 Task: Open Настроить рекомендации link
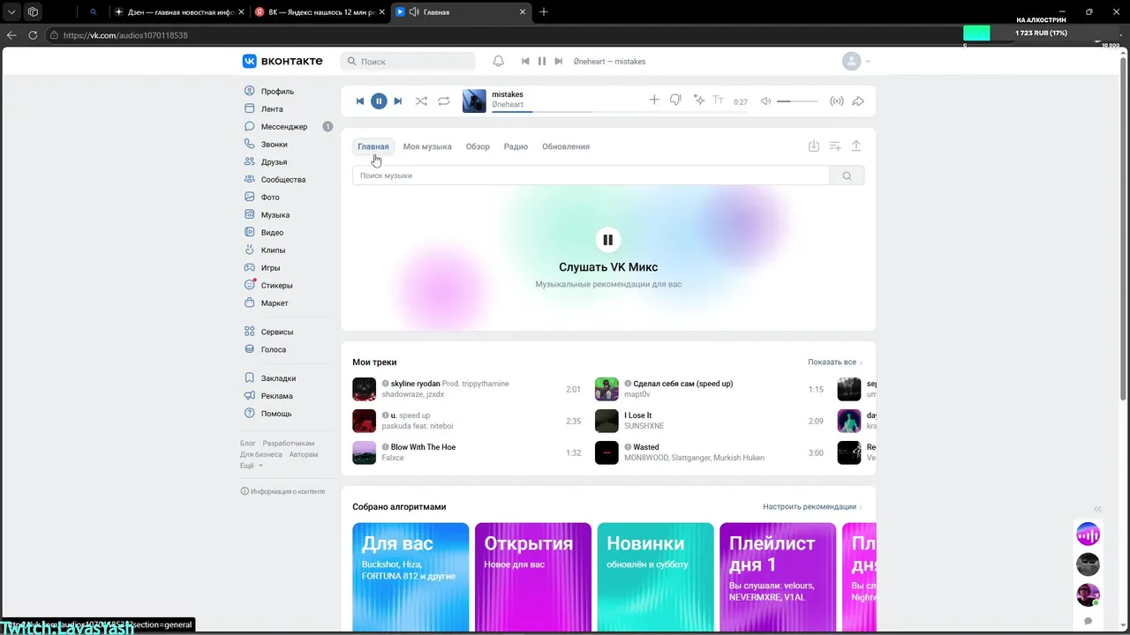click(812, 507)
